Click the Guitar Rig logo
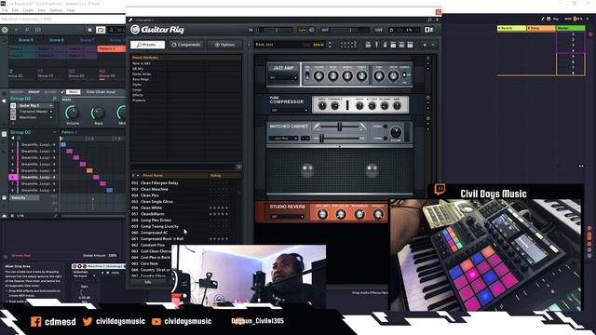The height and width of the screenshot is (335, 596). point(157,29)
